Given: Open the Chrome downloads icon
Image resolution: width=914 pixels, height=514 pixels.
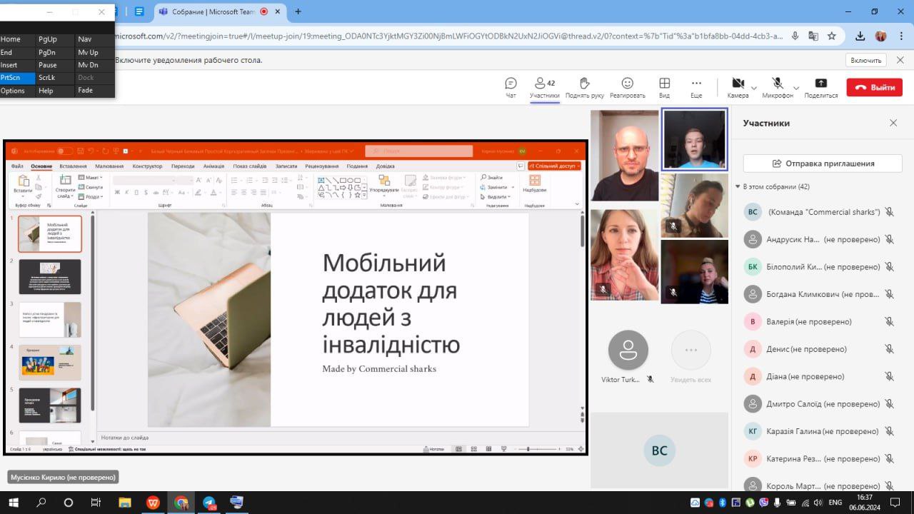Looking at the screenshot, I should [860, 36].
